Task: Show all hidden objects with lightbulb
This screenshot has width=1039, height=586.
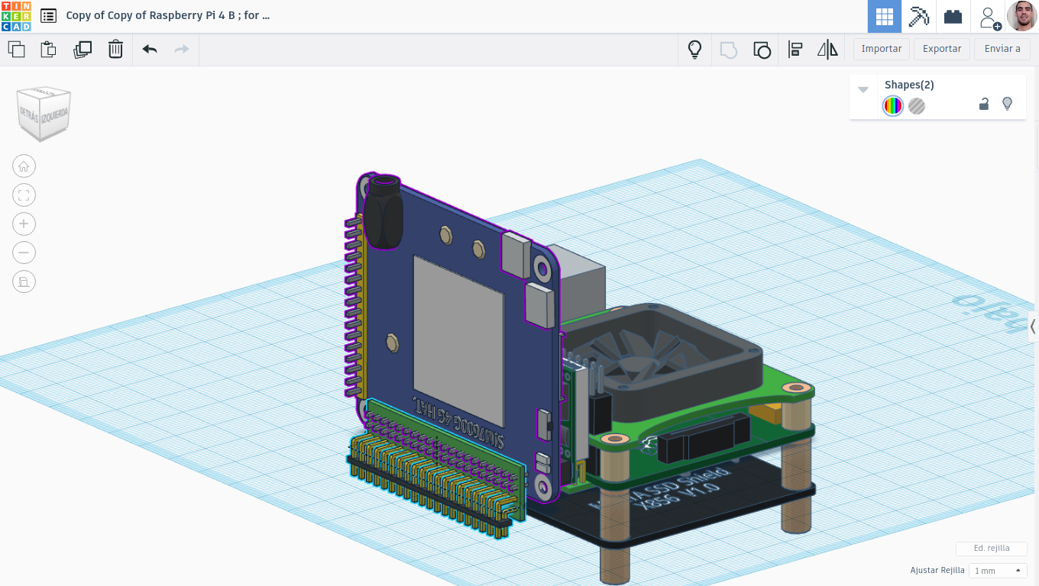Action: pos(694,50)
